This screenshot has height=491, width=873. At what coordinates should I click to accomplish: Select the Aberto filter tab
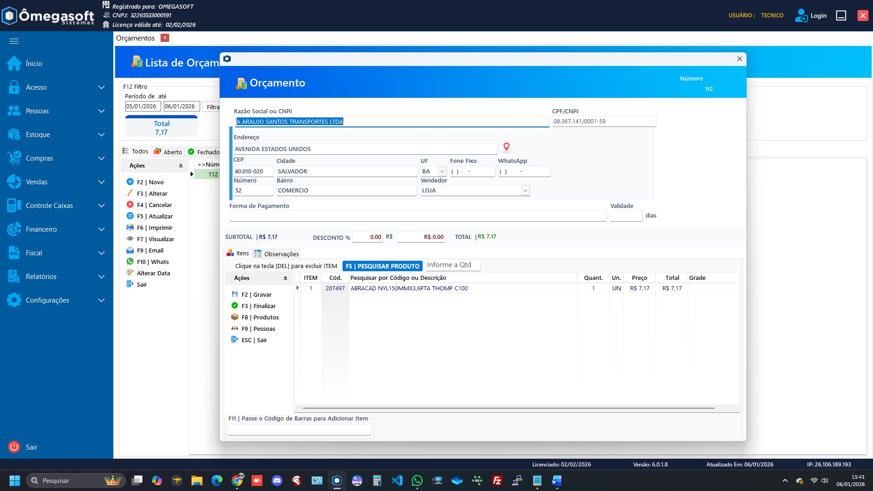click(168, 152)
